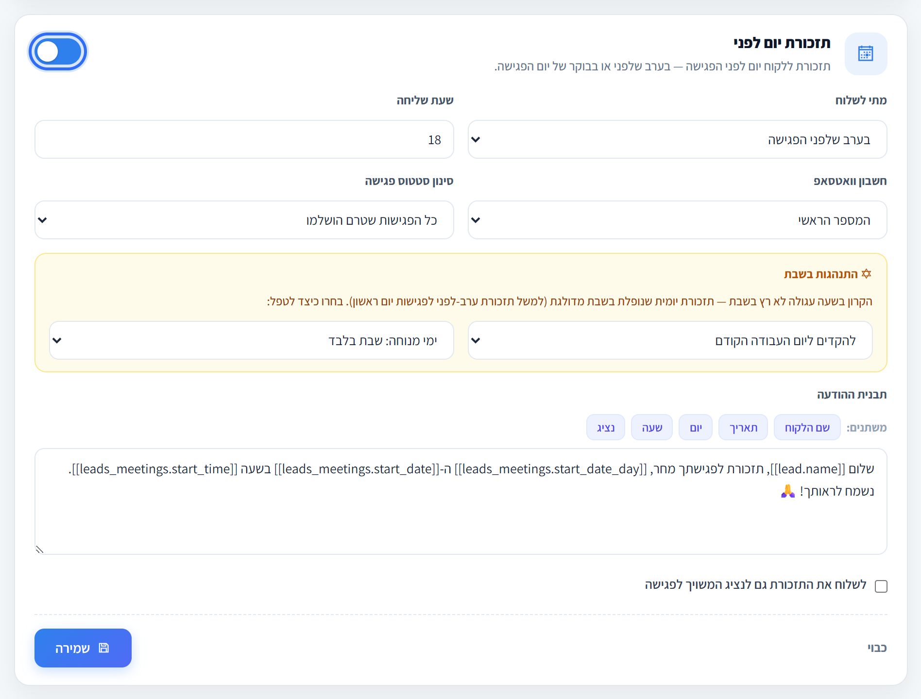Toggle the day-before reminder switch

coord(58,51)
